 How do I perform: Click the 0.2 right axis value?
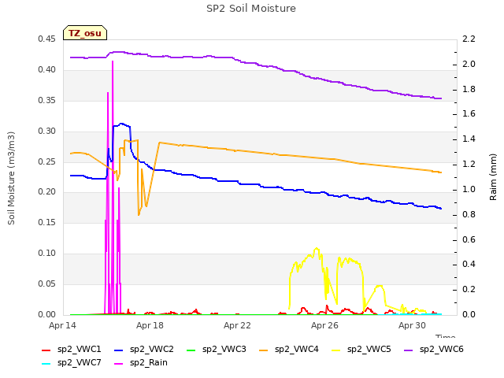(x=469, y=289)
